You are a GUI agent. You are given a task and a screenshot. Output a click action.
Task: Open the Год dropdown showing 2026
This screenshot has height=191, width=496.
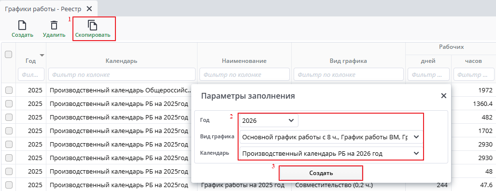(269, 121)
